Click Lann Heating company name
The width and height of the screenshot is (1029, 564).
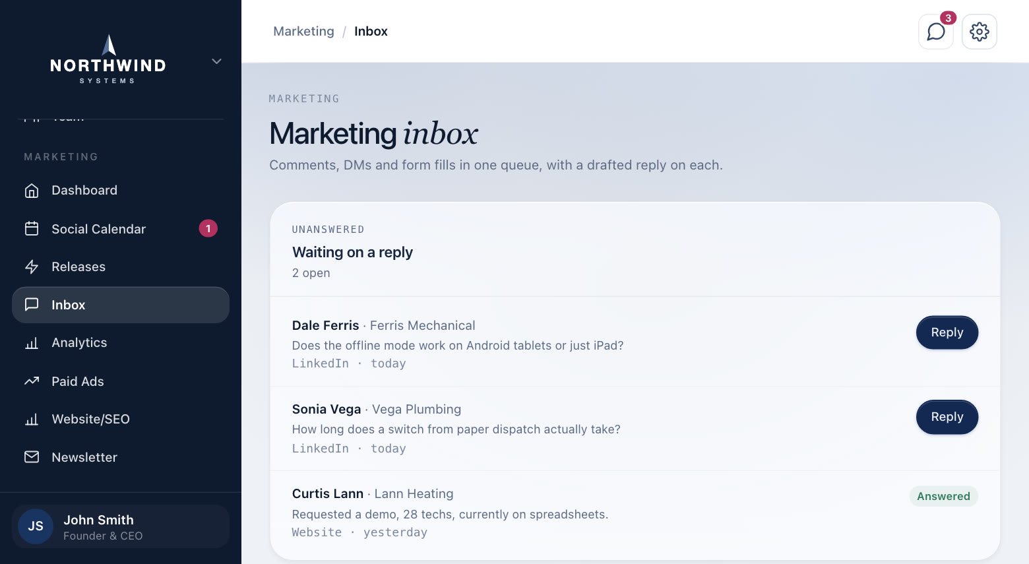click(414, 493)
